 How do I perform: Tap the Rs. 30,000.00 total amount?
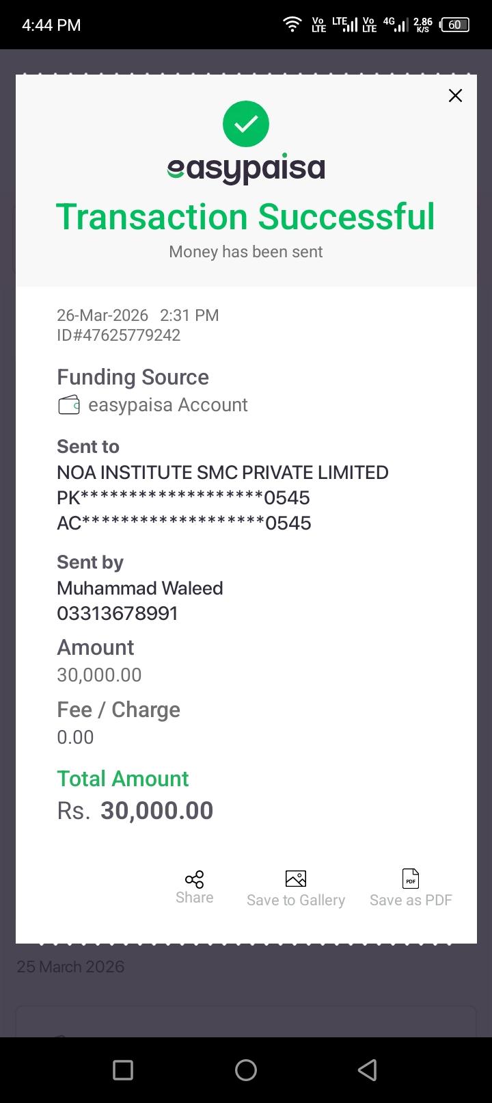click(135, 811)
